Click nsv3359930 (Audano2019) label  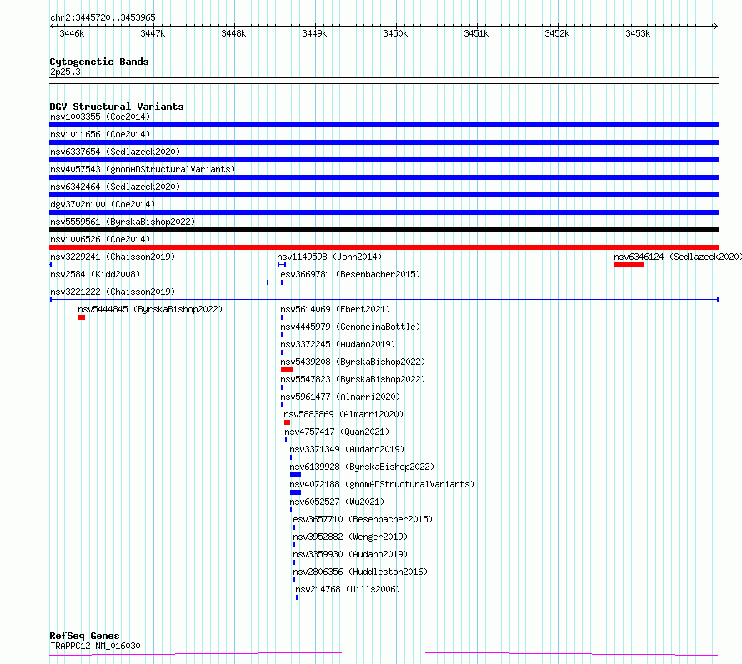pos(350,554)
